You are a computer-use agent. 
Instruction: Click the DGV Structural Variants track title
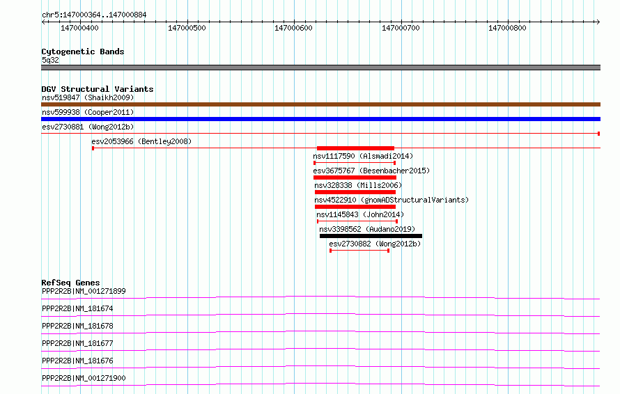pyautogui.click(x=98, y=89)
